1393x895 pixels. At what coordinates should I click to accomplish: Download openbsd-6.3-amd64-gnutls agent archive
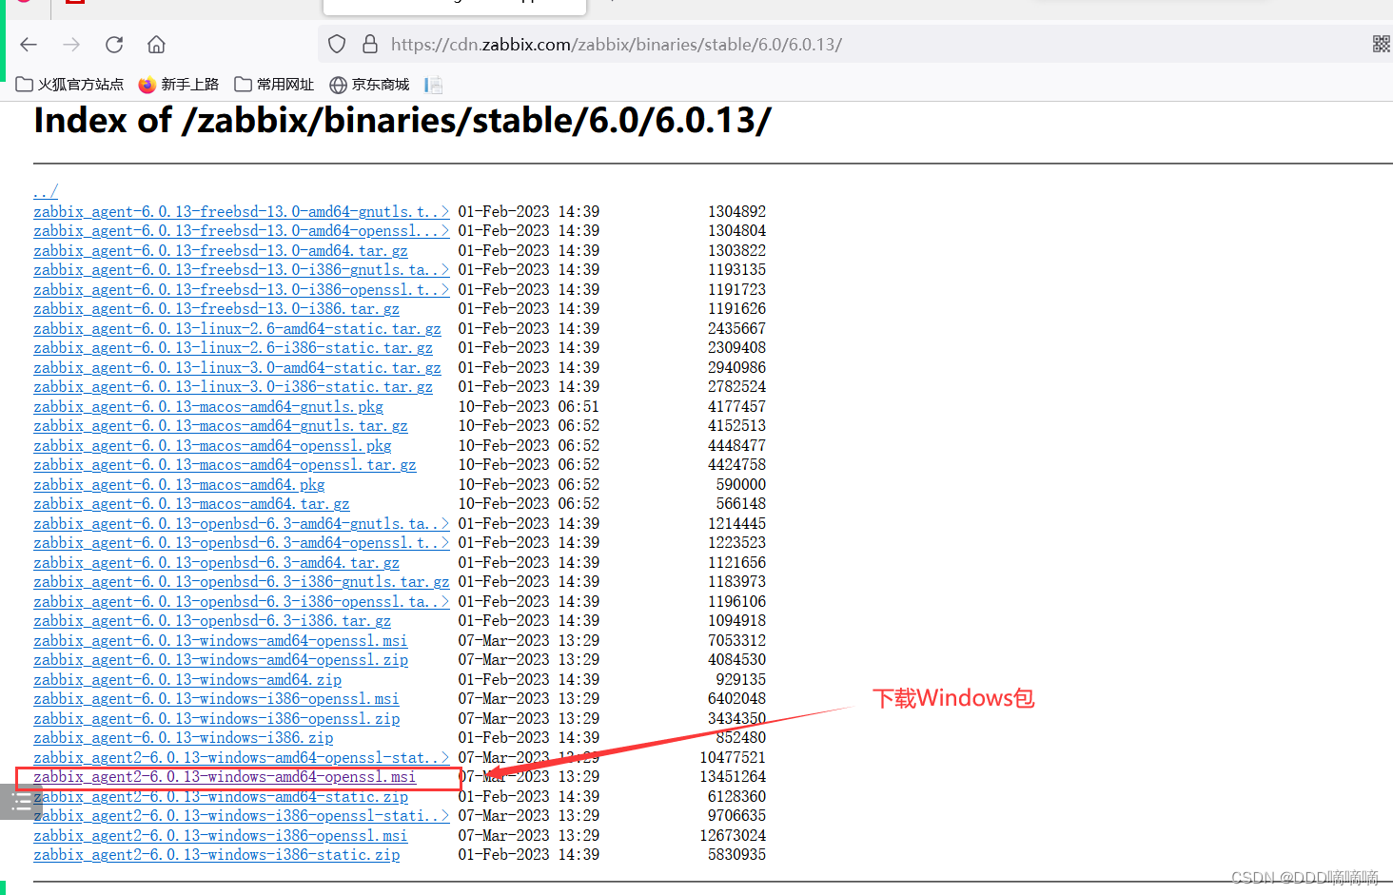(242, 523)
